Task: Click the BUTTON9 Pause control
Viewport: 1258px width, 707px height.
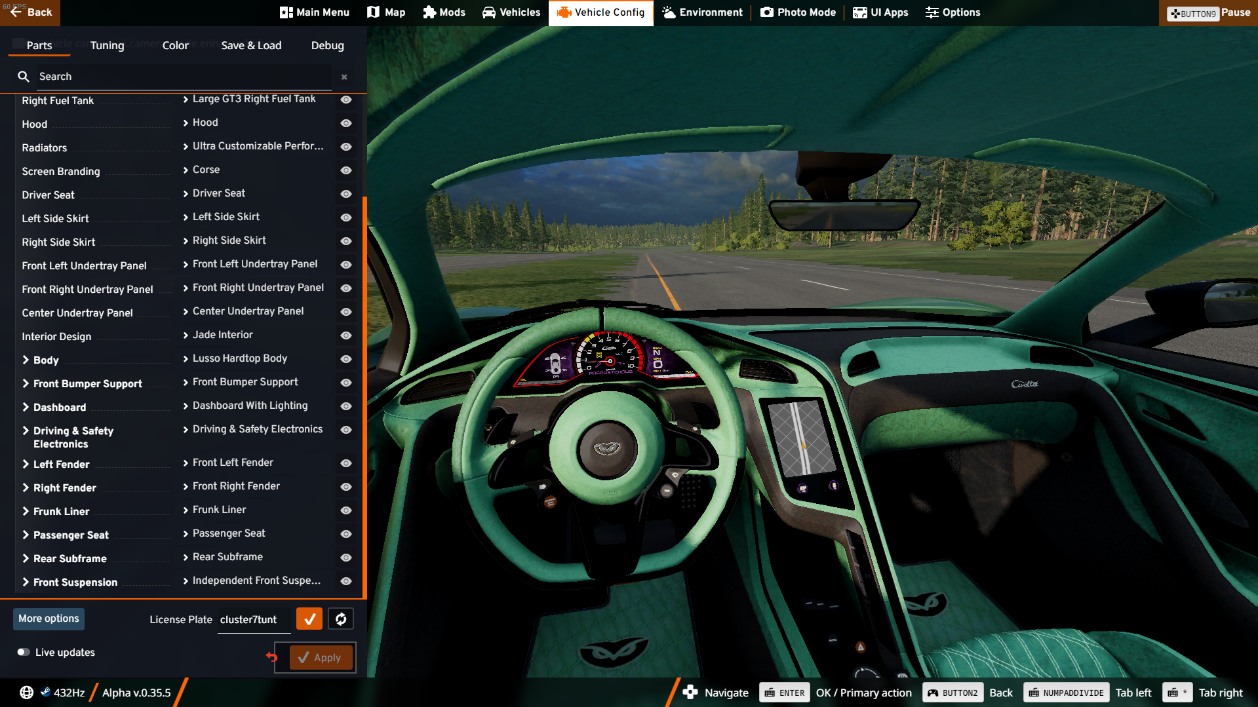Action: (1208, 12)
